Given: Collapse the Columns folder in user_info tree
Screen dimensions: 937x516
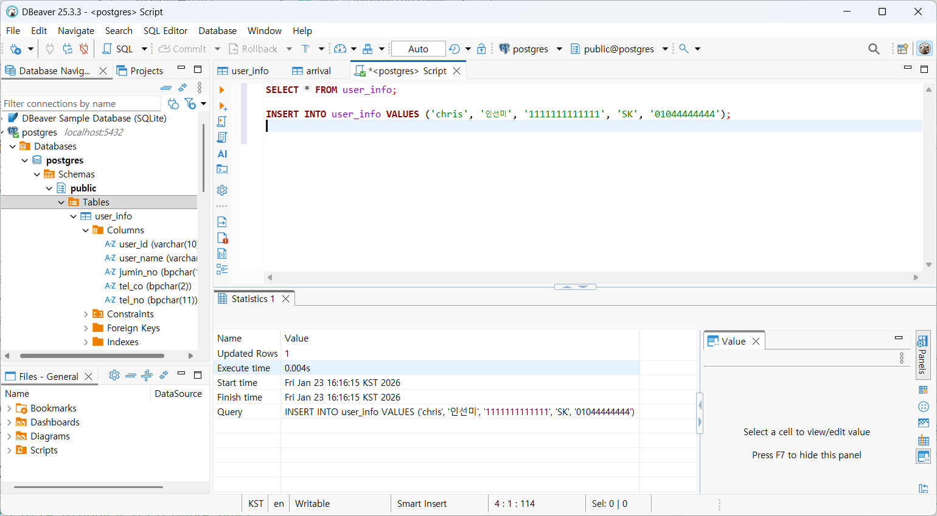Looking at the screenshot, I should tap(86, 230).
